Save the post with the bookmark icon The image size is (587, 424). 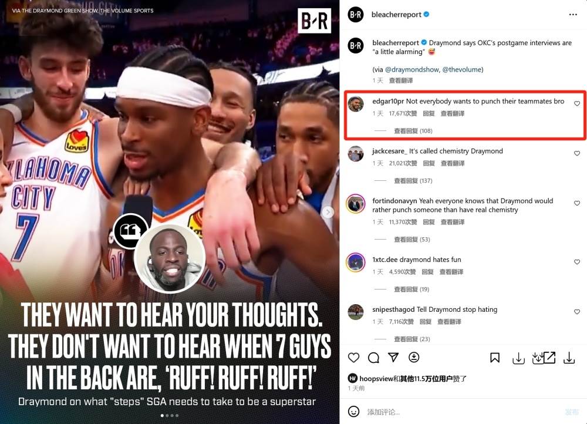[494, 358]
